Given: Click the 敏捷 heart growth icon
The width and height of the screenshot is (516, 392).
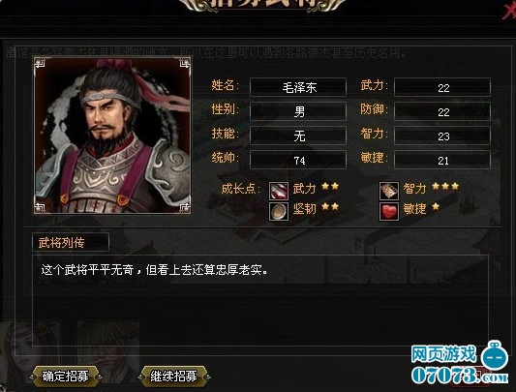Looking at the screenshot, I should tap(389, 211).
